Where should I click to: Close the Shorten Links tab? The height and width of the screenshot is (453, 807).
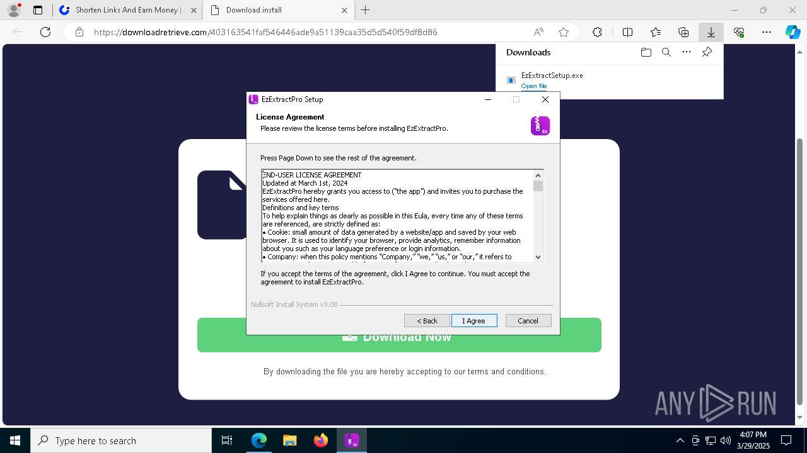(194, 10)
